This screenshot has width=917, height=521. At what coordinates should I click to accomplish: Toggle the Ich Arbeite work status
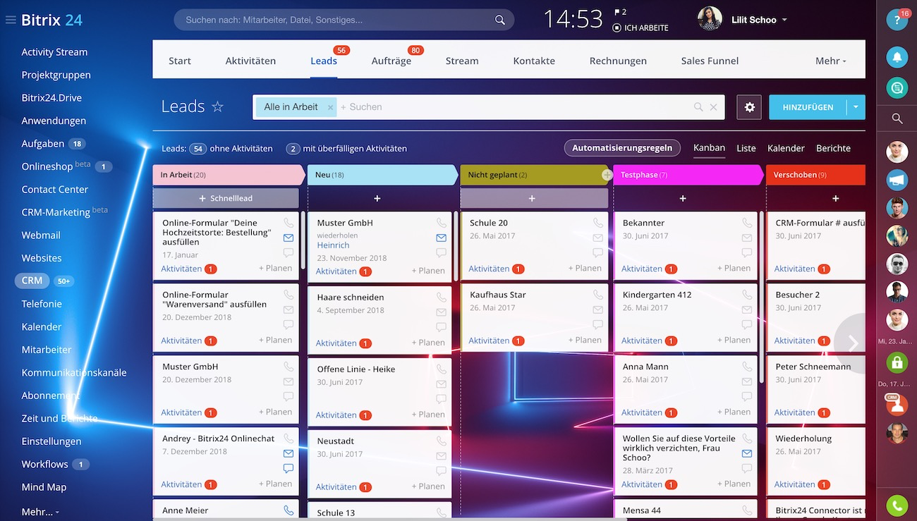[x=640, y=27]
